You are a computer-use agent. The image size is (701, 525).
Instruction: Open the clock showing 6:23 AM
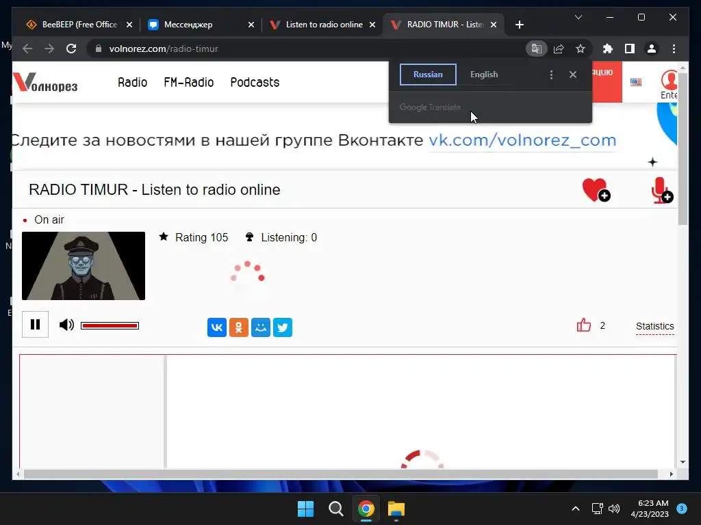650,509
